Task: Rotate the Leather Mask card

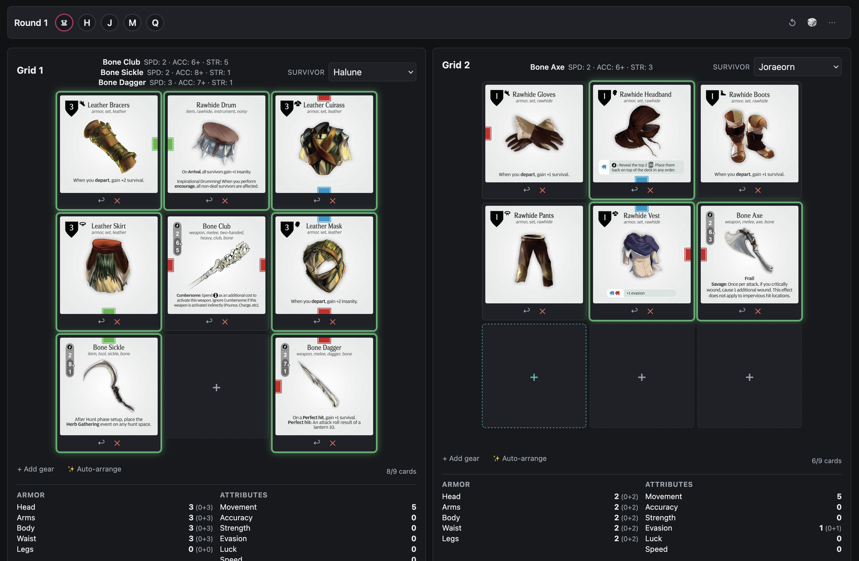Action: click(x=317, y=321)
